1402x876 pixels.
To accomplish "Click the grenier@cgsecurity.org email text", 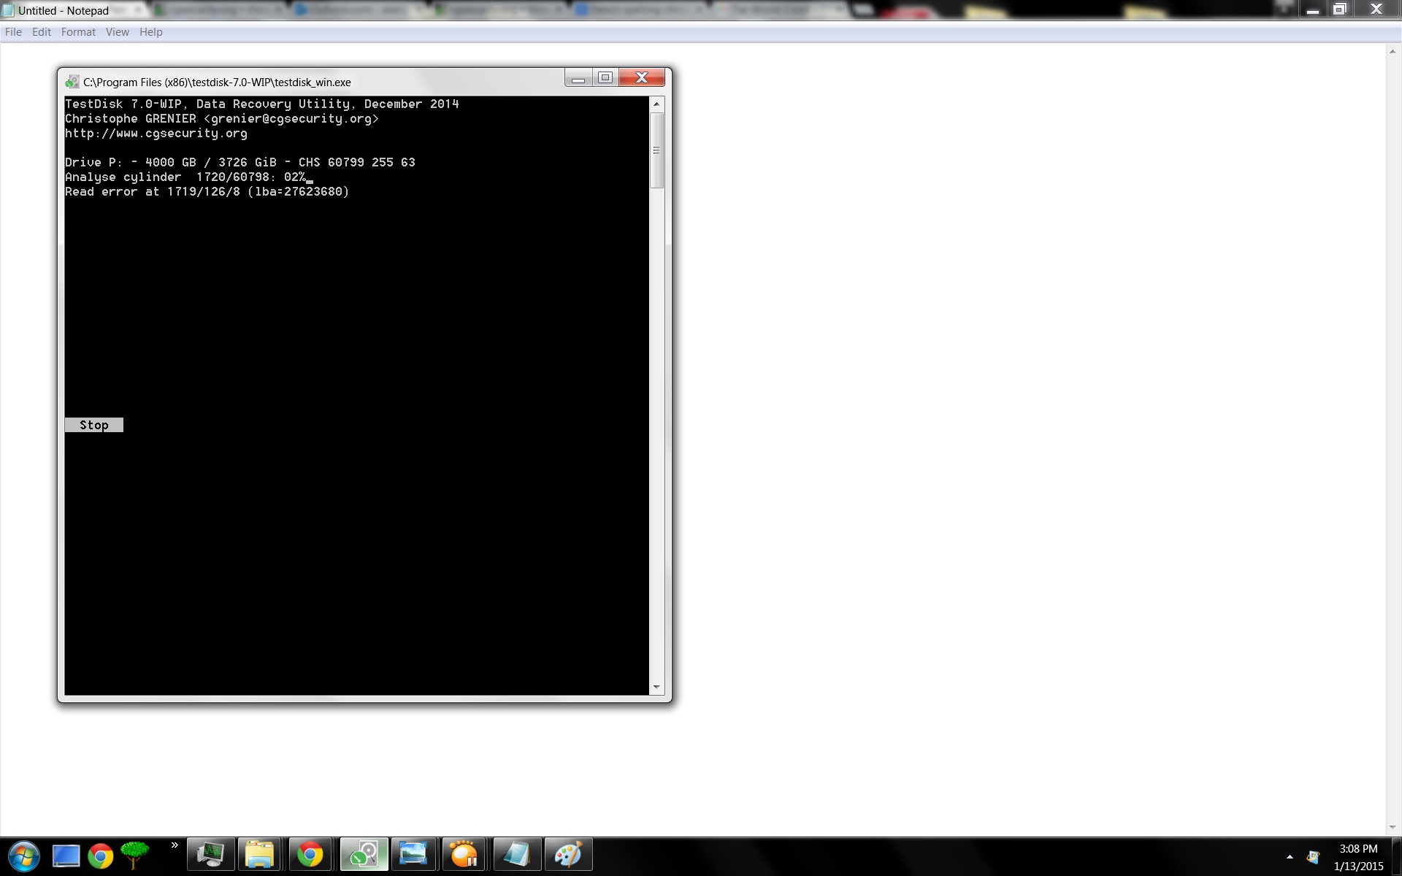I will coord(291,119).
